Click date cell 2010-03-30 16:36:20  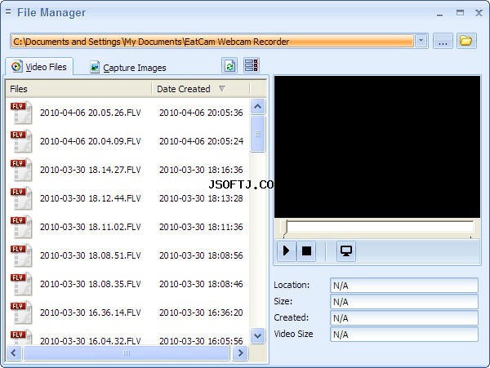(x=201, y=313)
